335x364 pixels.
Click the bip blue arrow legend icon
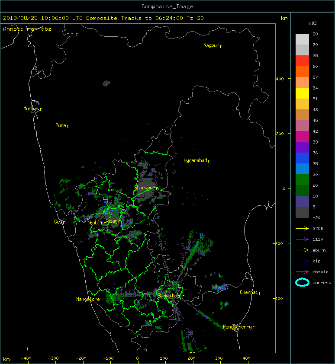302,261
